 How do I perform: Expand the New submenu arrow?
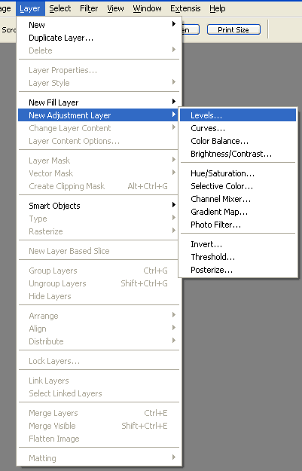click(x=173, y=24)
